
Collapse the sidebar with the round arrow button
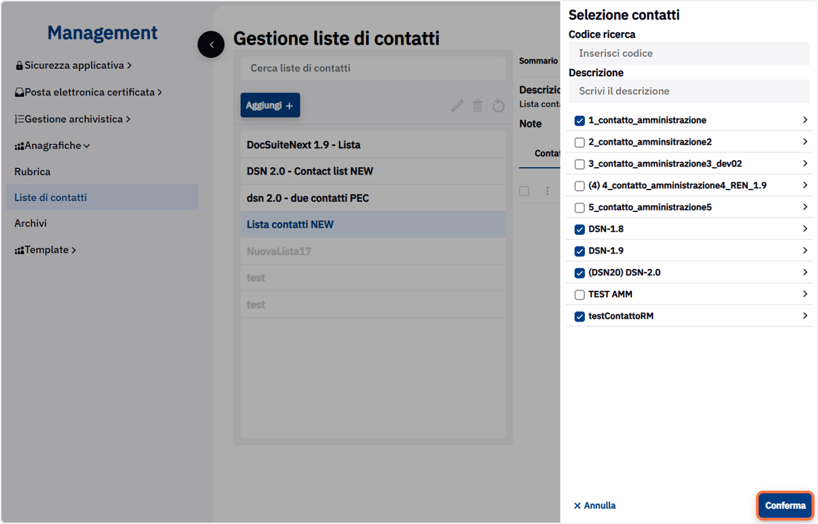click(211, 44)
